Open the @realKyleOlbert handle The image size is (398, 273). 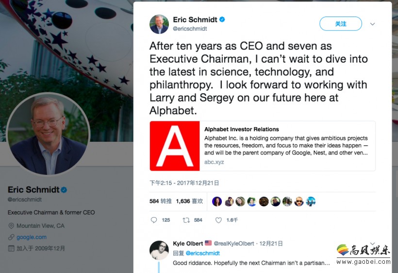[x=234, y=243]
